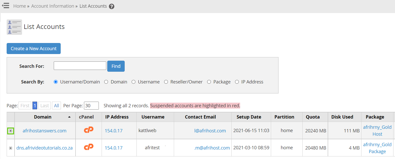Click the List Accounts page icon
Image resolution: width=395 pixels, height=159 pixels.
[14, 27]
